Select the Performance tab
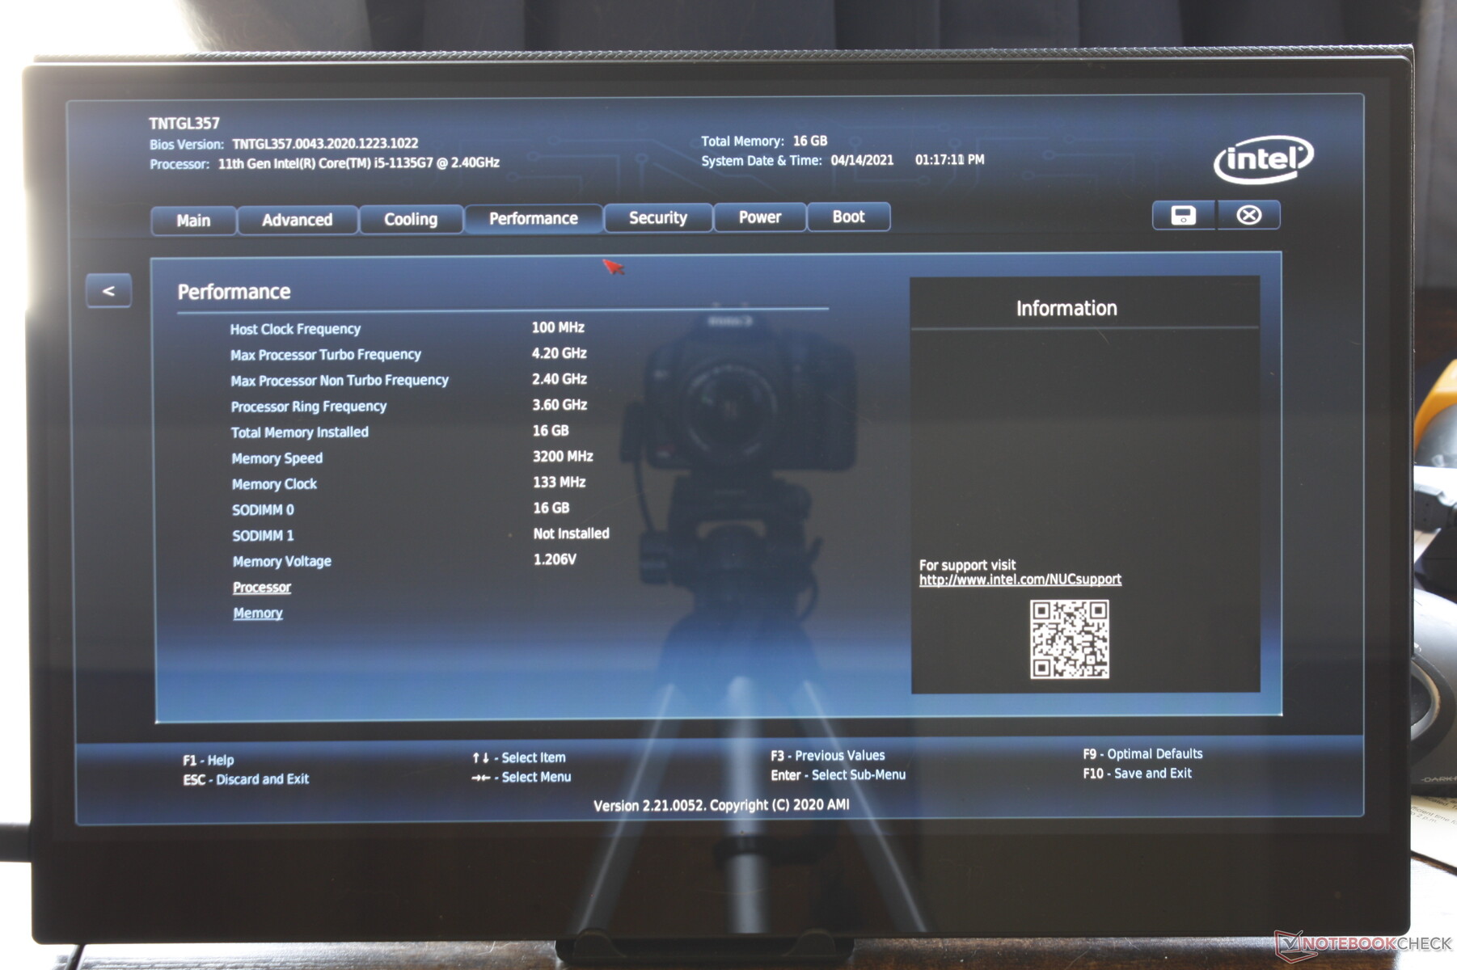Screen dimensions: 1457x970 (534, 218)
